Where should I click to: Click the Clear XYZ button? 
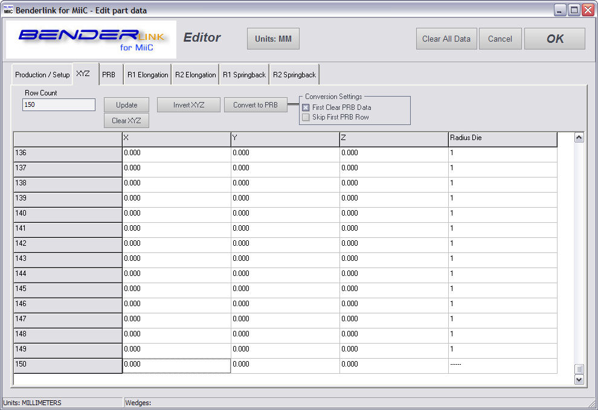point(126,120)
